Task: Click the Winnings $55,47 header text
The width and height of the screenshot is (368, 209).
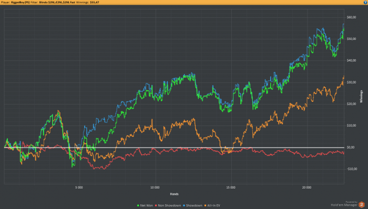Action: pos(88,2)
